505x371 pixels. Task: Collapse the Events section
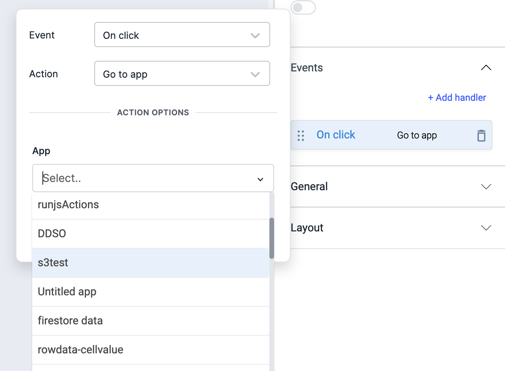click(x=486, y=68)
